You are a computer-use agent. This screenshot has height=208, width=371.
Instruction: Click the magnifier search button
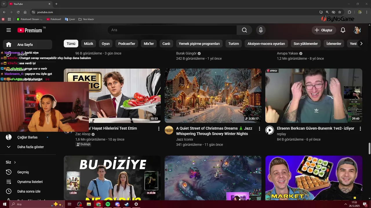click(x=244, y=30)
